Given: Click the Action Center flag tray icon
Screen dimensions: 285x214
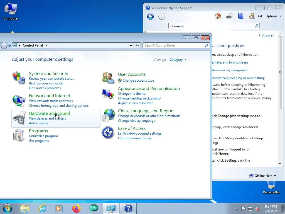Looking at the screenshot, I should coord(243,209).
